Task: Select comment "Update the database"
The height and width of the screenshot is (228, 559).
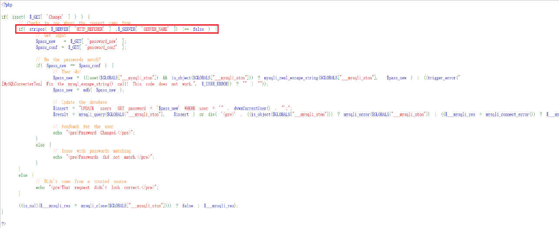Action: pos(79,102)
